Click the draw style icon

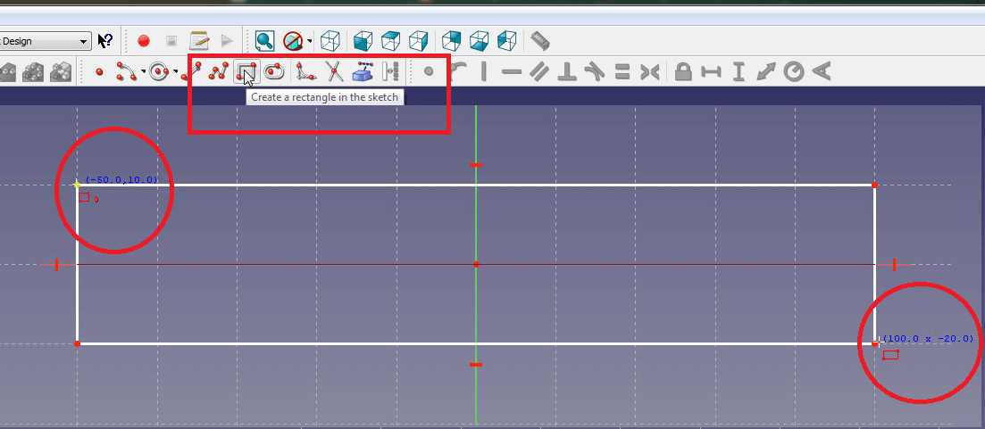point(293,41)
